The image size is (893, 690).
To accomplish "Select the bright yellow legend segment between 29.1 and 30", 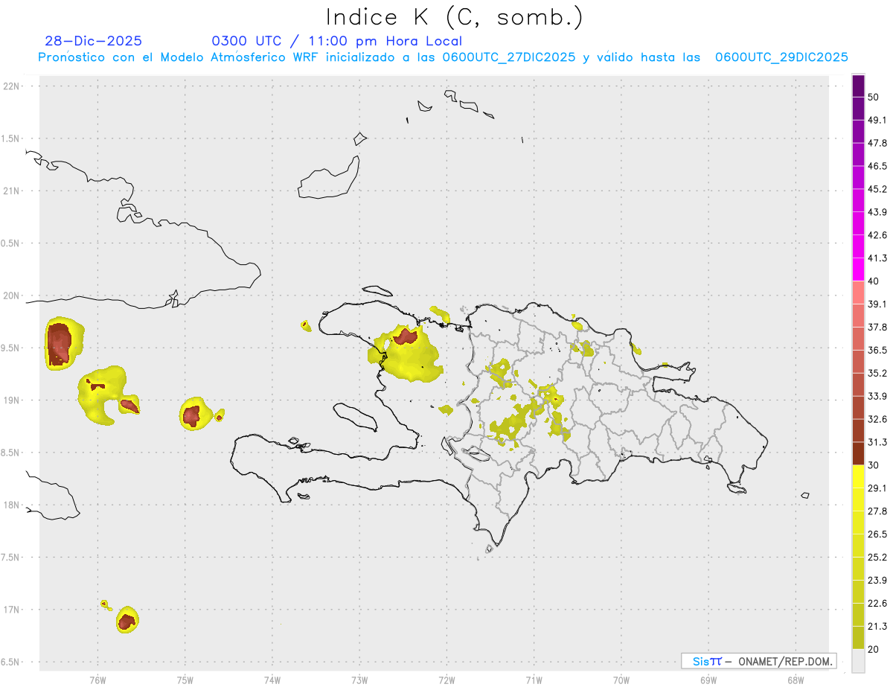I will click(x=859, y=476).
